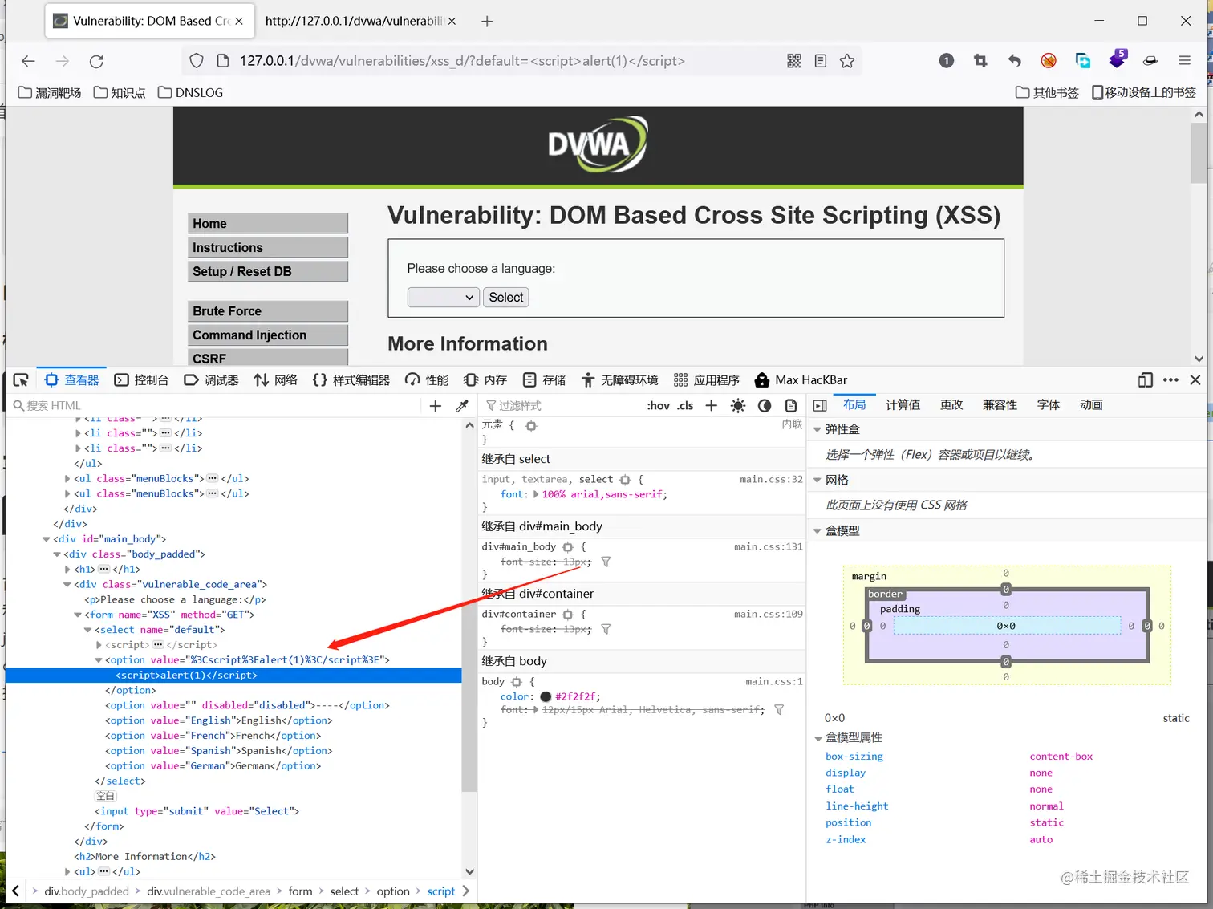The width and height of the screenshot is (1213, 909).
Task: Switch to the 网络 network tab
Action: tap(276, 380)
